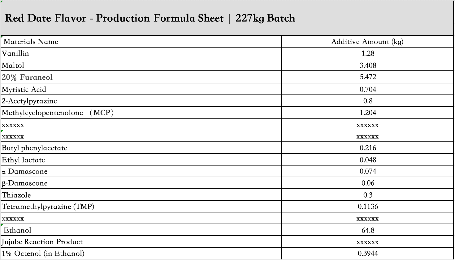455x260 pixels.
Task: Click the 20% Furaneol cell
Action: (x=141, y=77)
